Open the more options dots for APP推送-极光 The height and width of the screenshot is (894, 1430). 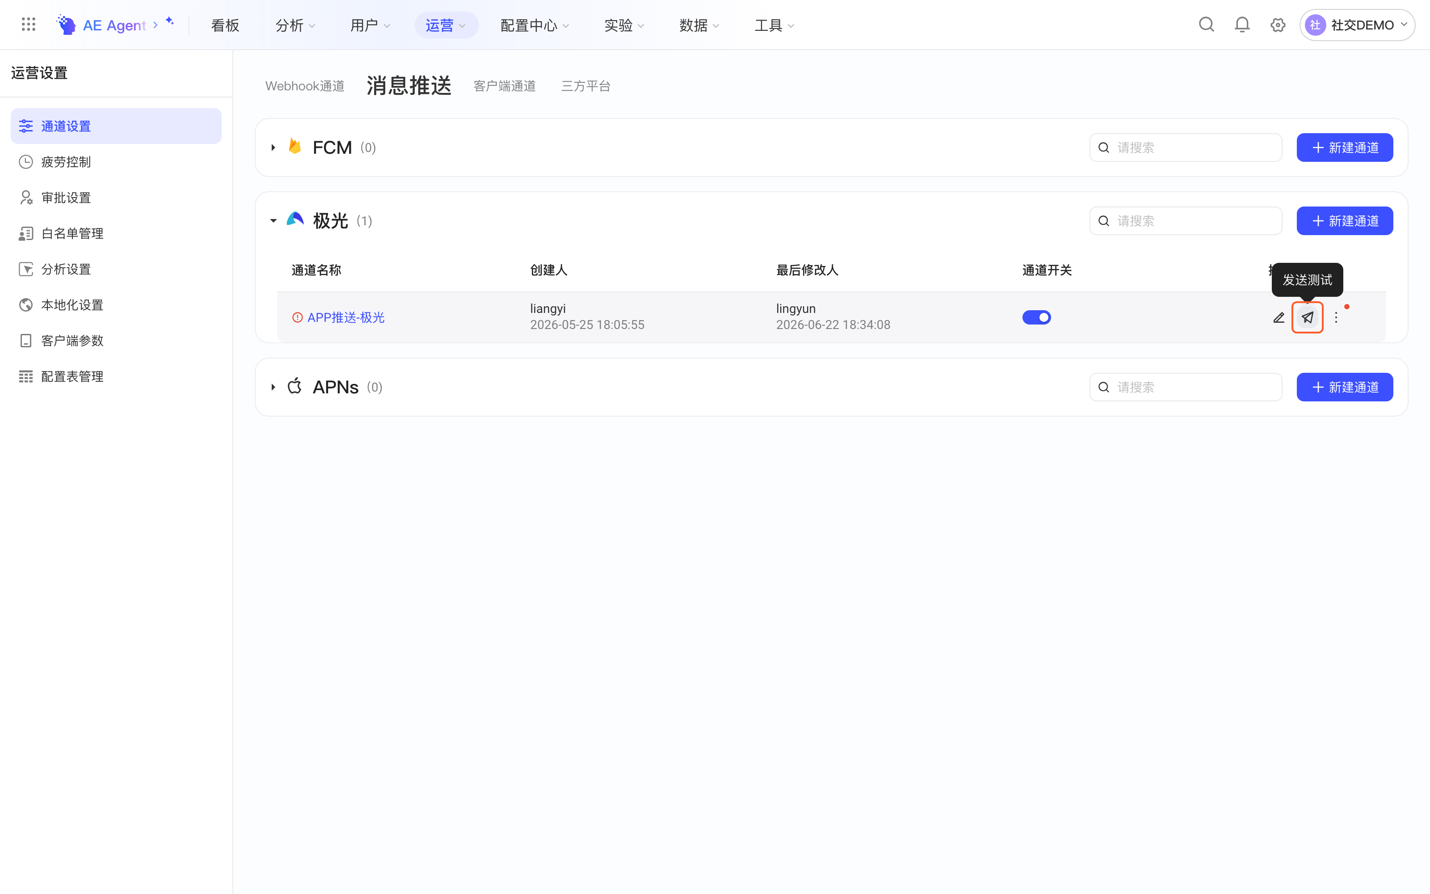(x=1336, y=317)
